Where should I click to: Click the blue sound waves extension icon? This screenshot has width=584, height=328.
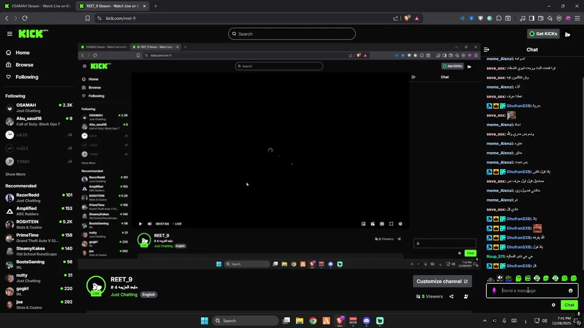[x=462, y=18]
